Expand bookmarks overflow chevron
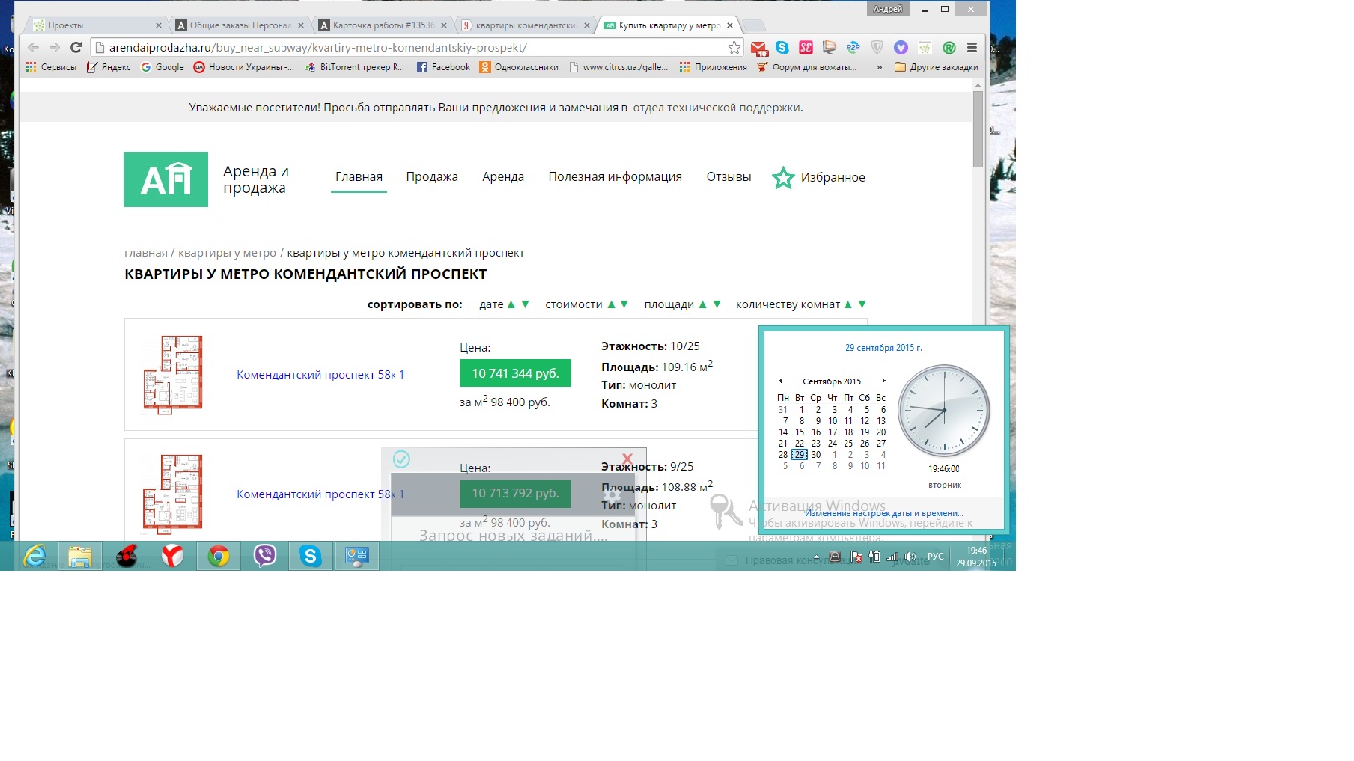The image size is (1354, 761). click(x=879, y=67)
